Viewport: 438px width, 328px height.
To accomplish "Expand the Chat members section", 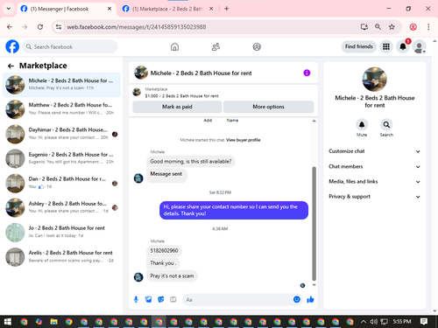I will point(374,166).
